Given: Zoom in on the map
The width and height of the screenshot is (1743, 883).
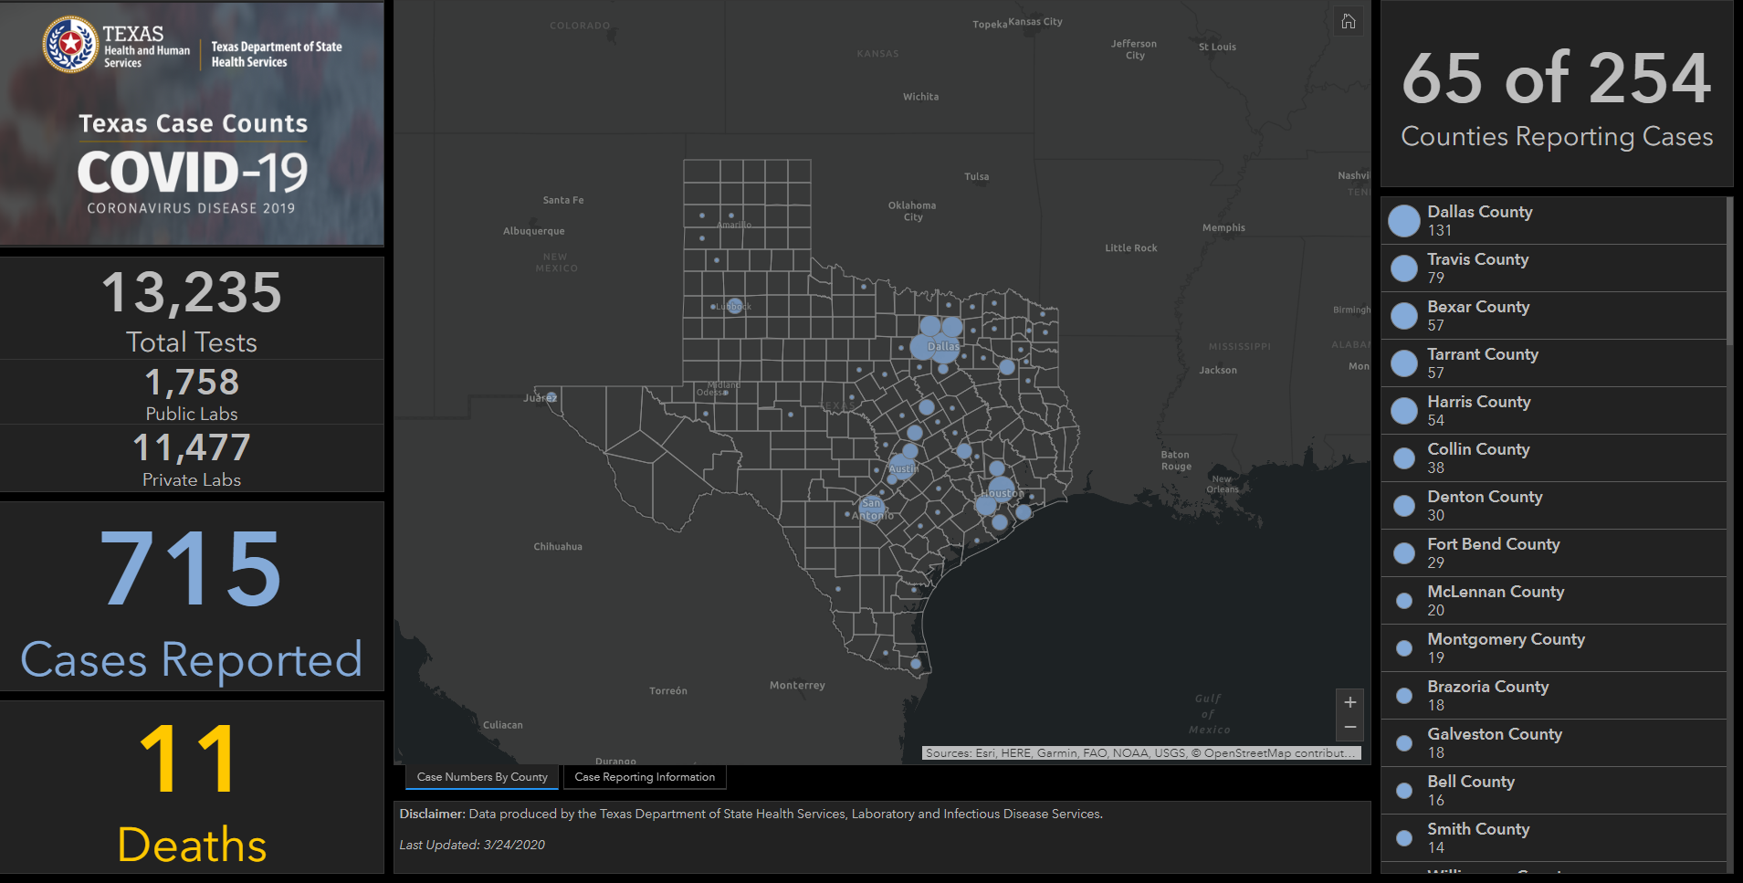Looking at the screenshot, I should coord(1349,702).
